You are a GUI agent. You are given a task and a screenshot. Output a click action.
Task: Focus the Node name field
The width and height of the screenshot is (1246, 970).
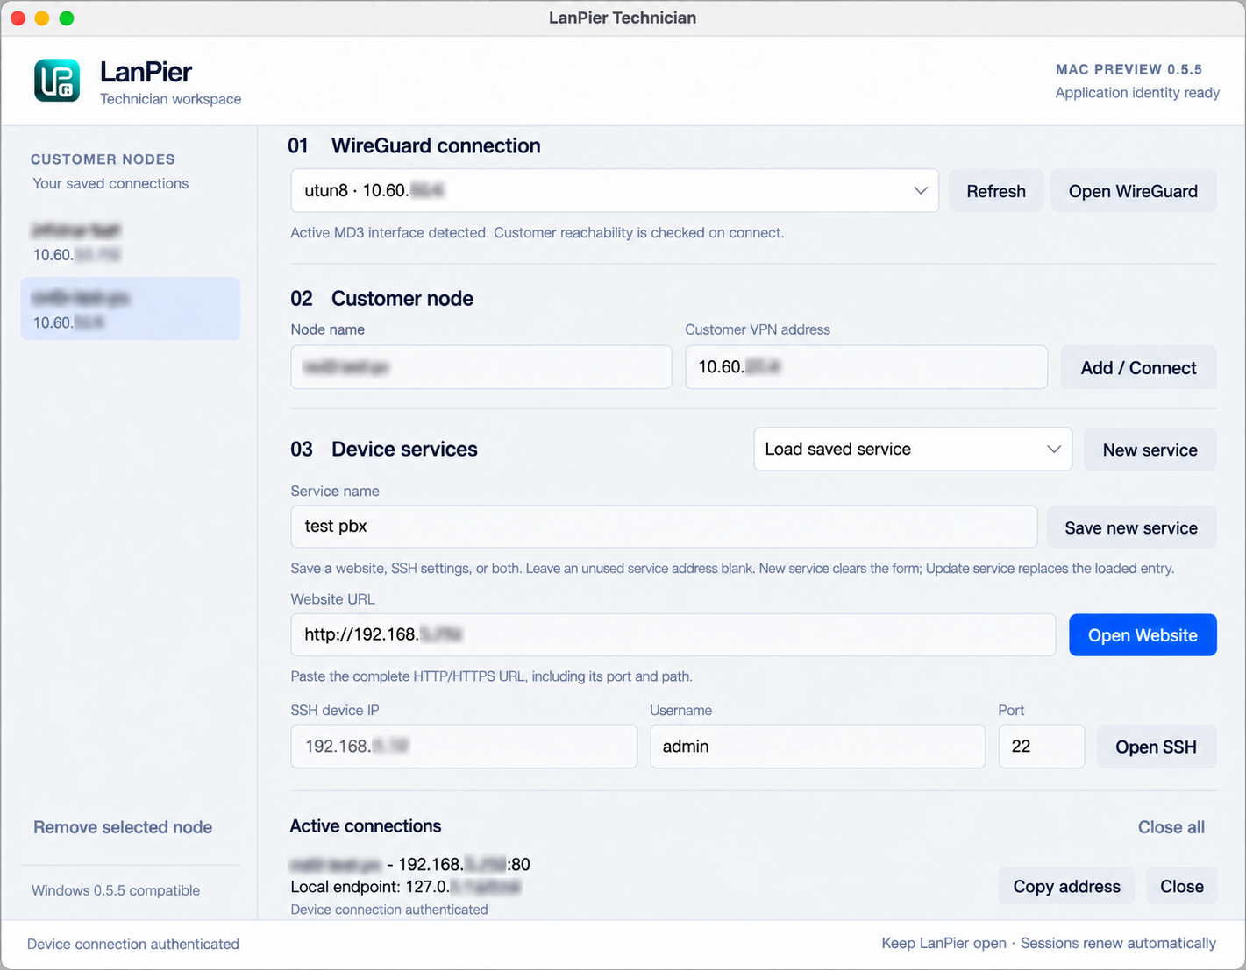481,367
